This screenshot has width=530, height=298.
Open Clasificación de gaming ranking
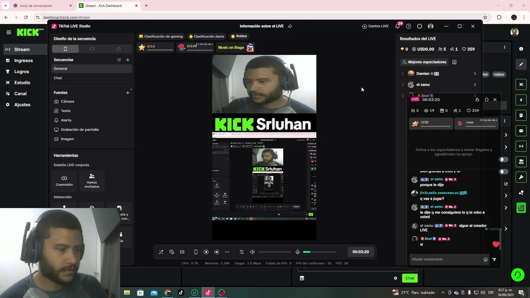click(161, 36)
